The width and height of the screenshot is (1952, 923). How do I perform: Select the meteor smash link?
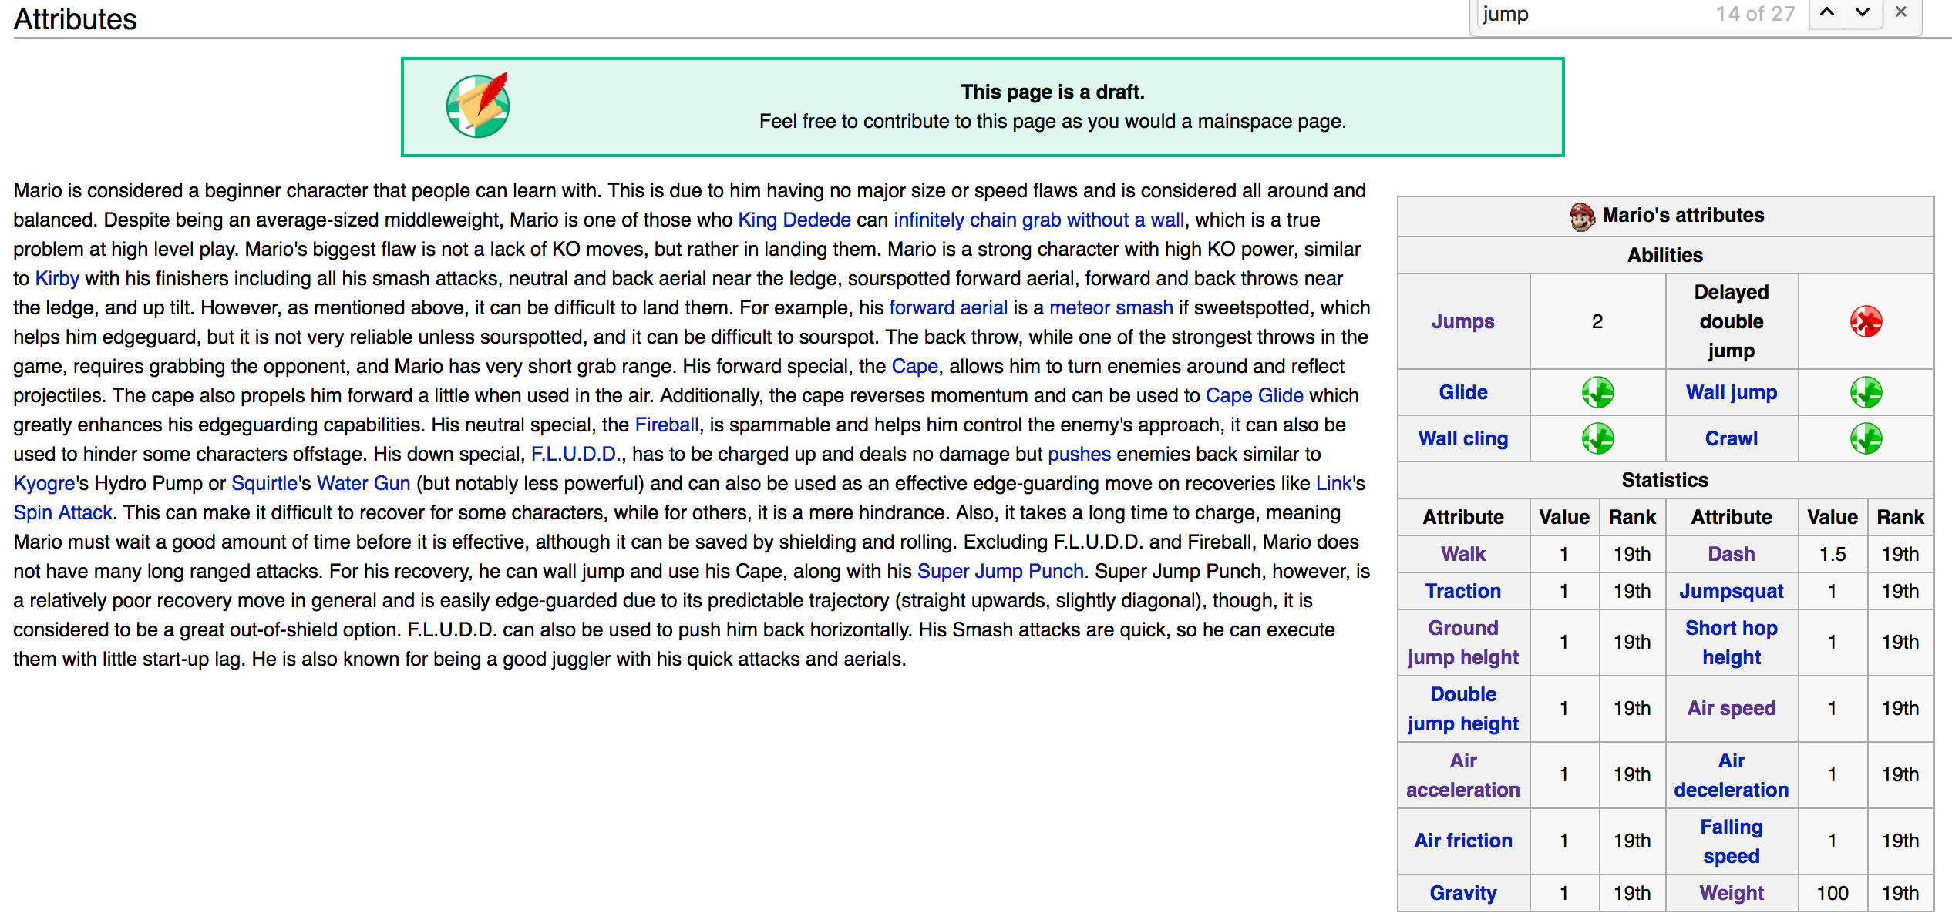tap(1110, 307)
